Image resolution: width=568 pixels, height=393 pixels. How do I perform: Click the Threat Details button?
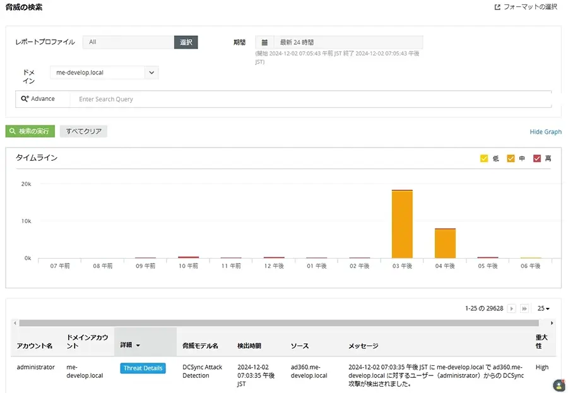[x=143, y=368]
